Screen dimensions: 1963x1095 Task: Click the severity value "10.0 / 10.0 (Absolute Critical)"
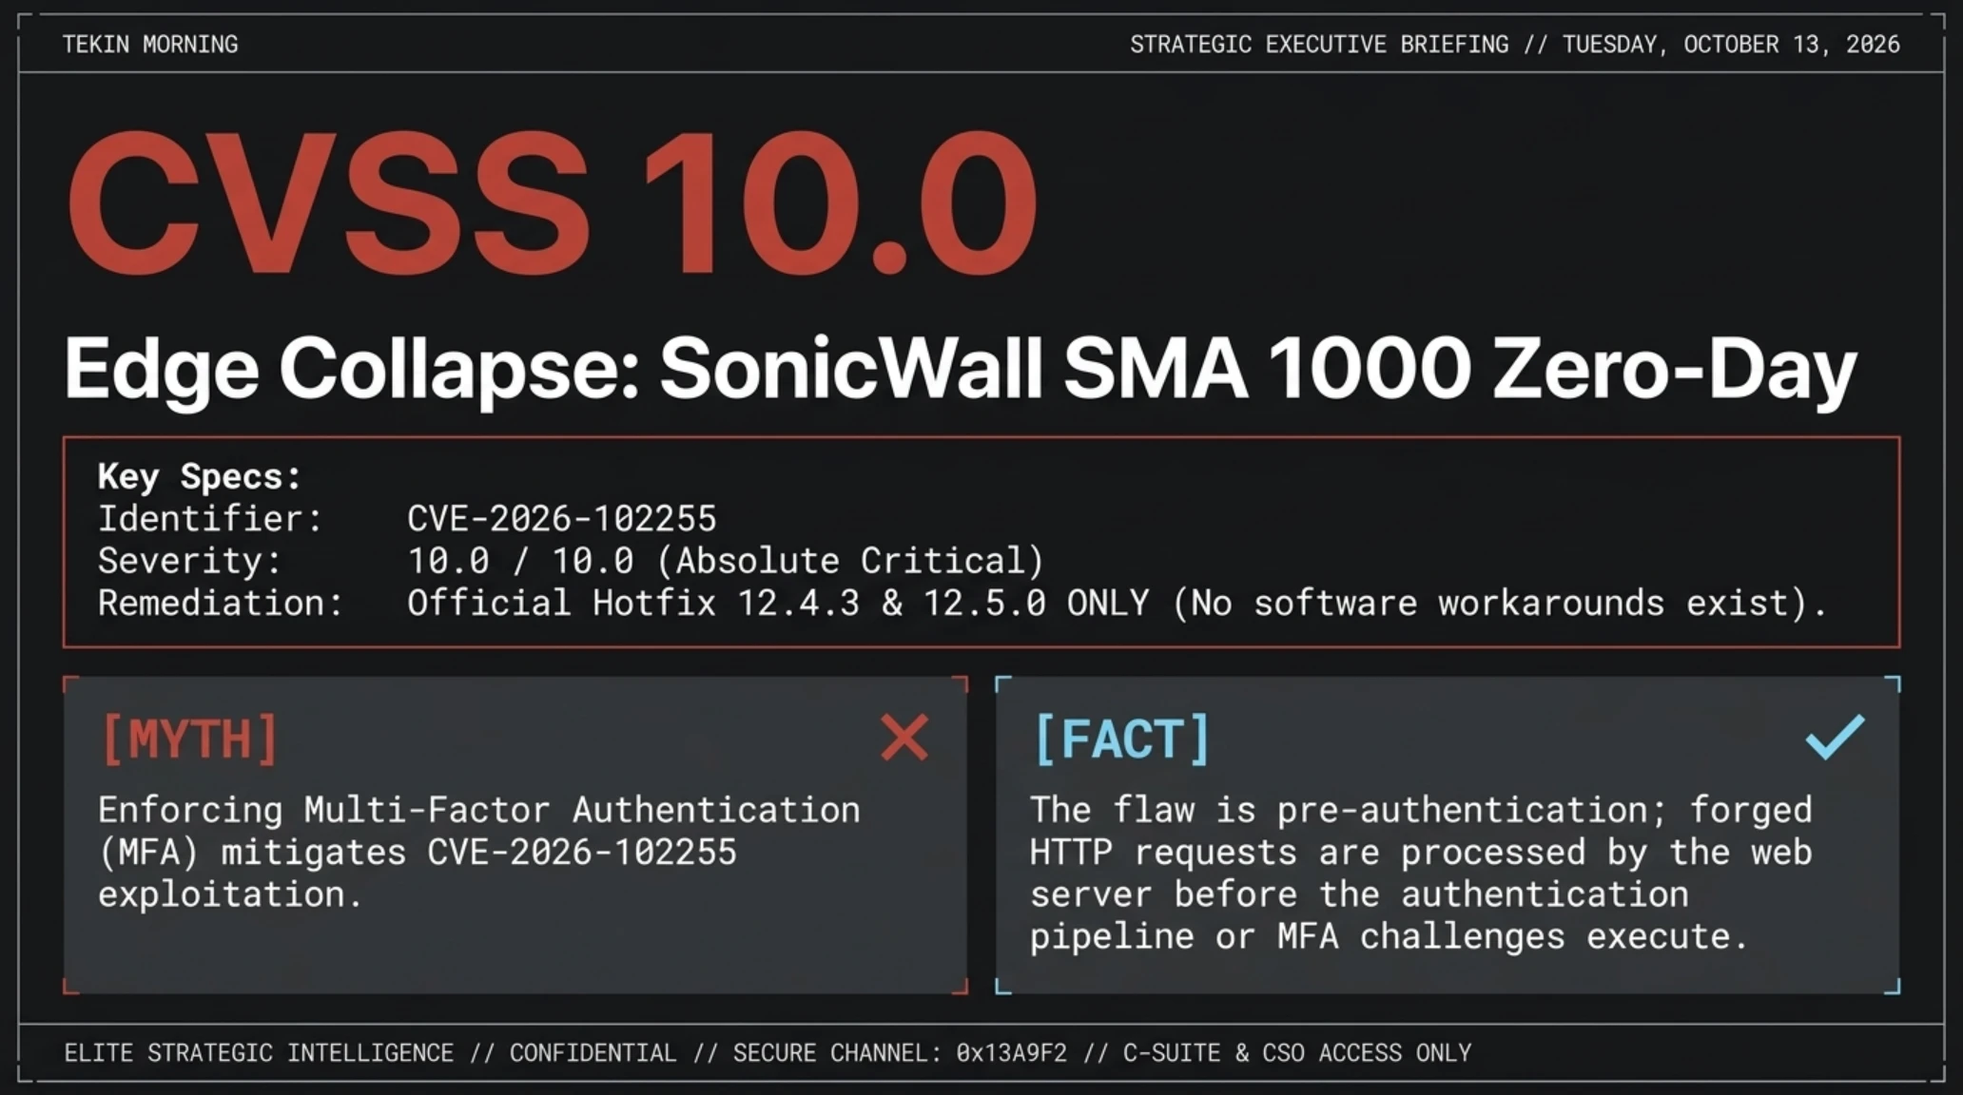pyautogui.click(x=726, y=561)
